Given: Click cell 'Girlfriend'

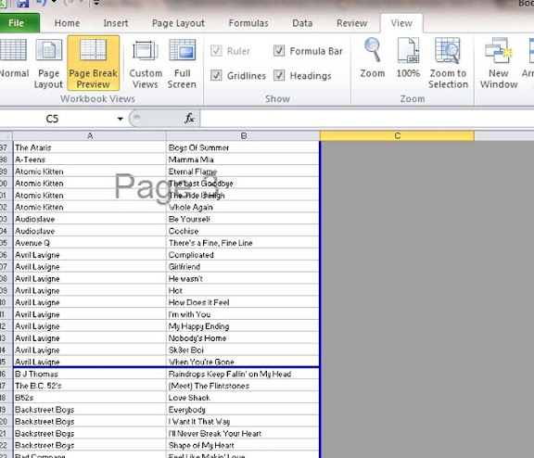Looking at the screenshot, I should (243, 267).
